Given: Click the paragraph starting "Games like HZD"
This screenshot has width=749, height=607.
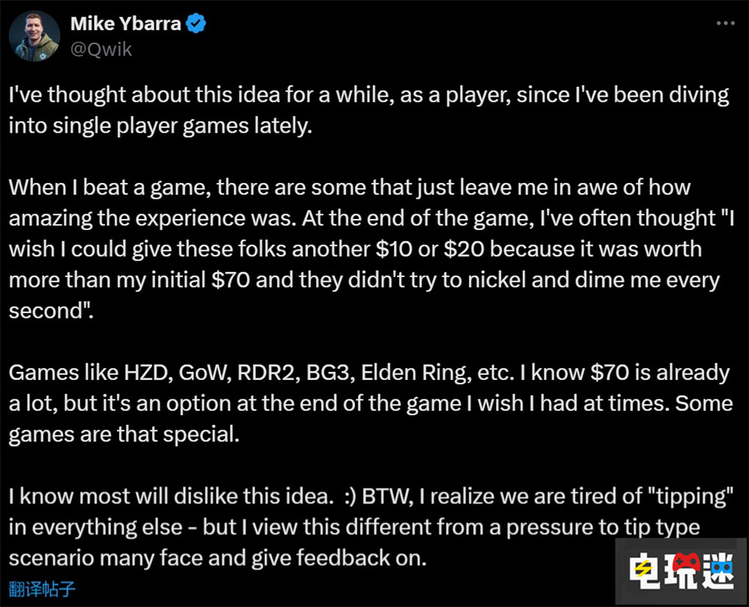Looking at the screenshot, I should pos(371,403).
